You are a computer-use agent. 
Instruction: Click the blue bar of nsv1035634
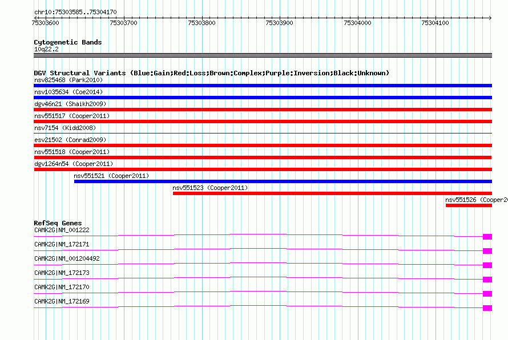(x=263, y=98)
